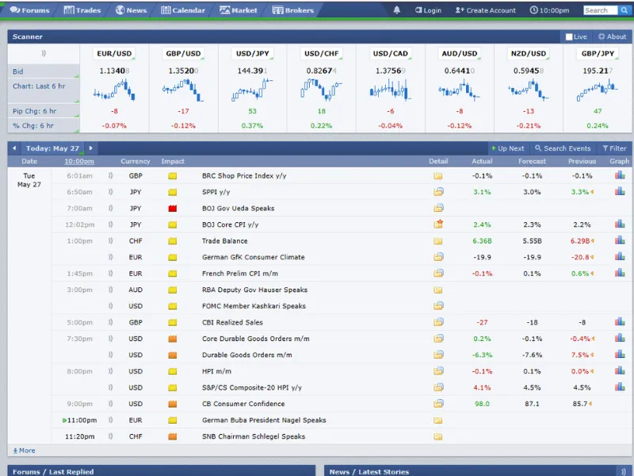Viewport: 634px width, 476px height.
Task: Go to previous day arrow in calendar
Action: pos(15,148)
